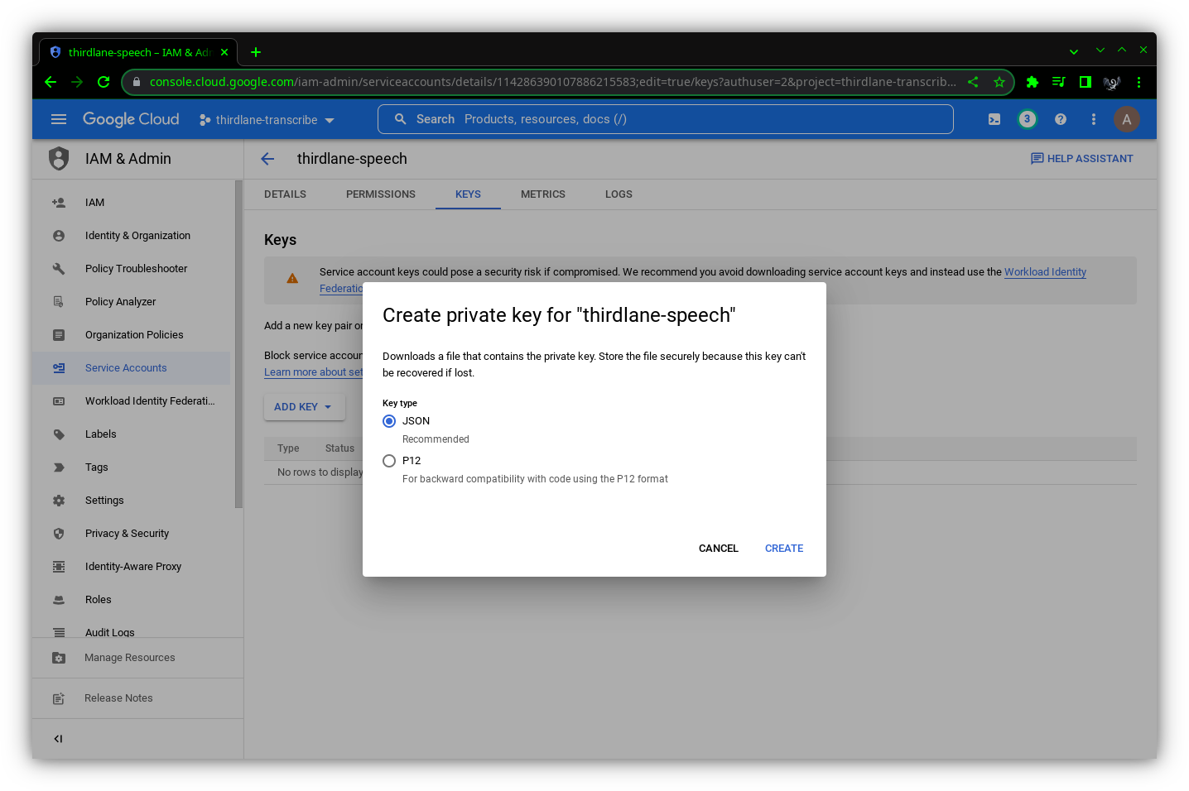Activate Cloud Shell terminal icon

click(994, 119)
